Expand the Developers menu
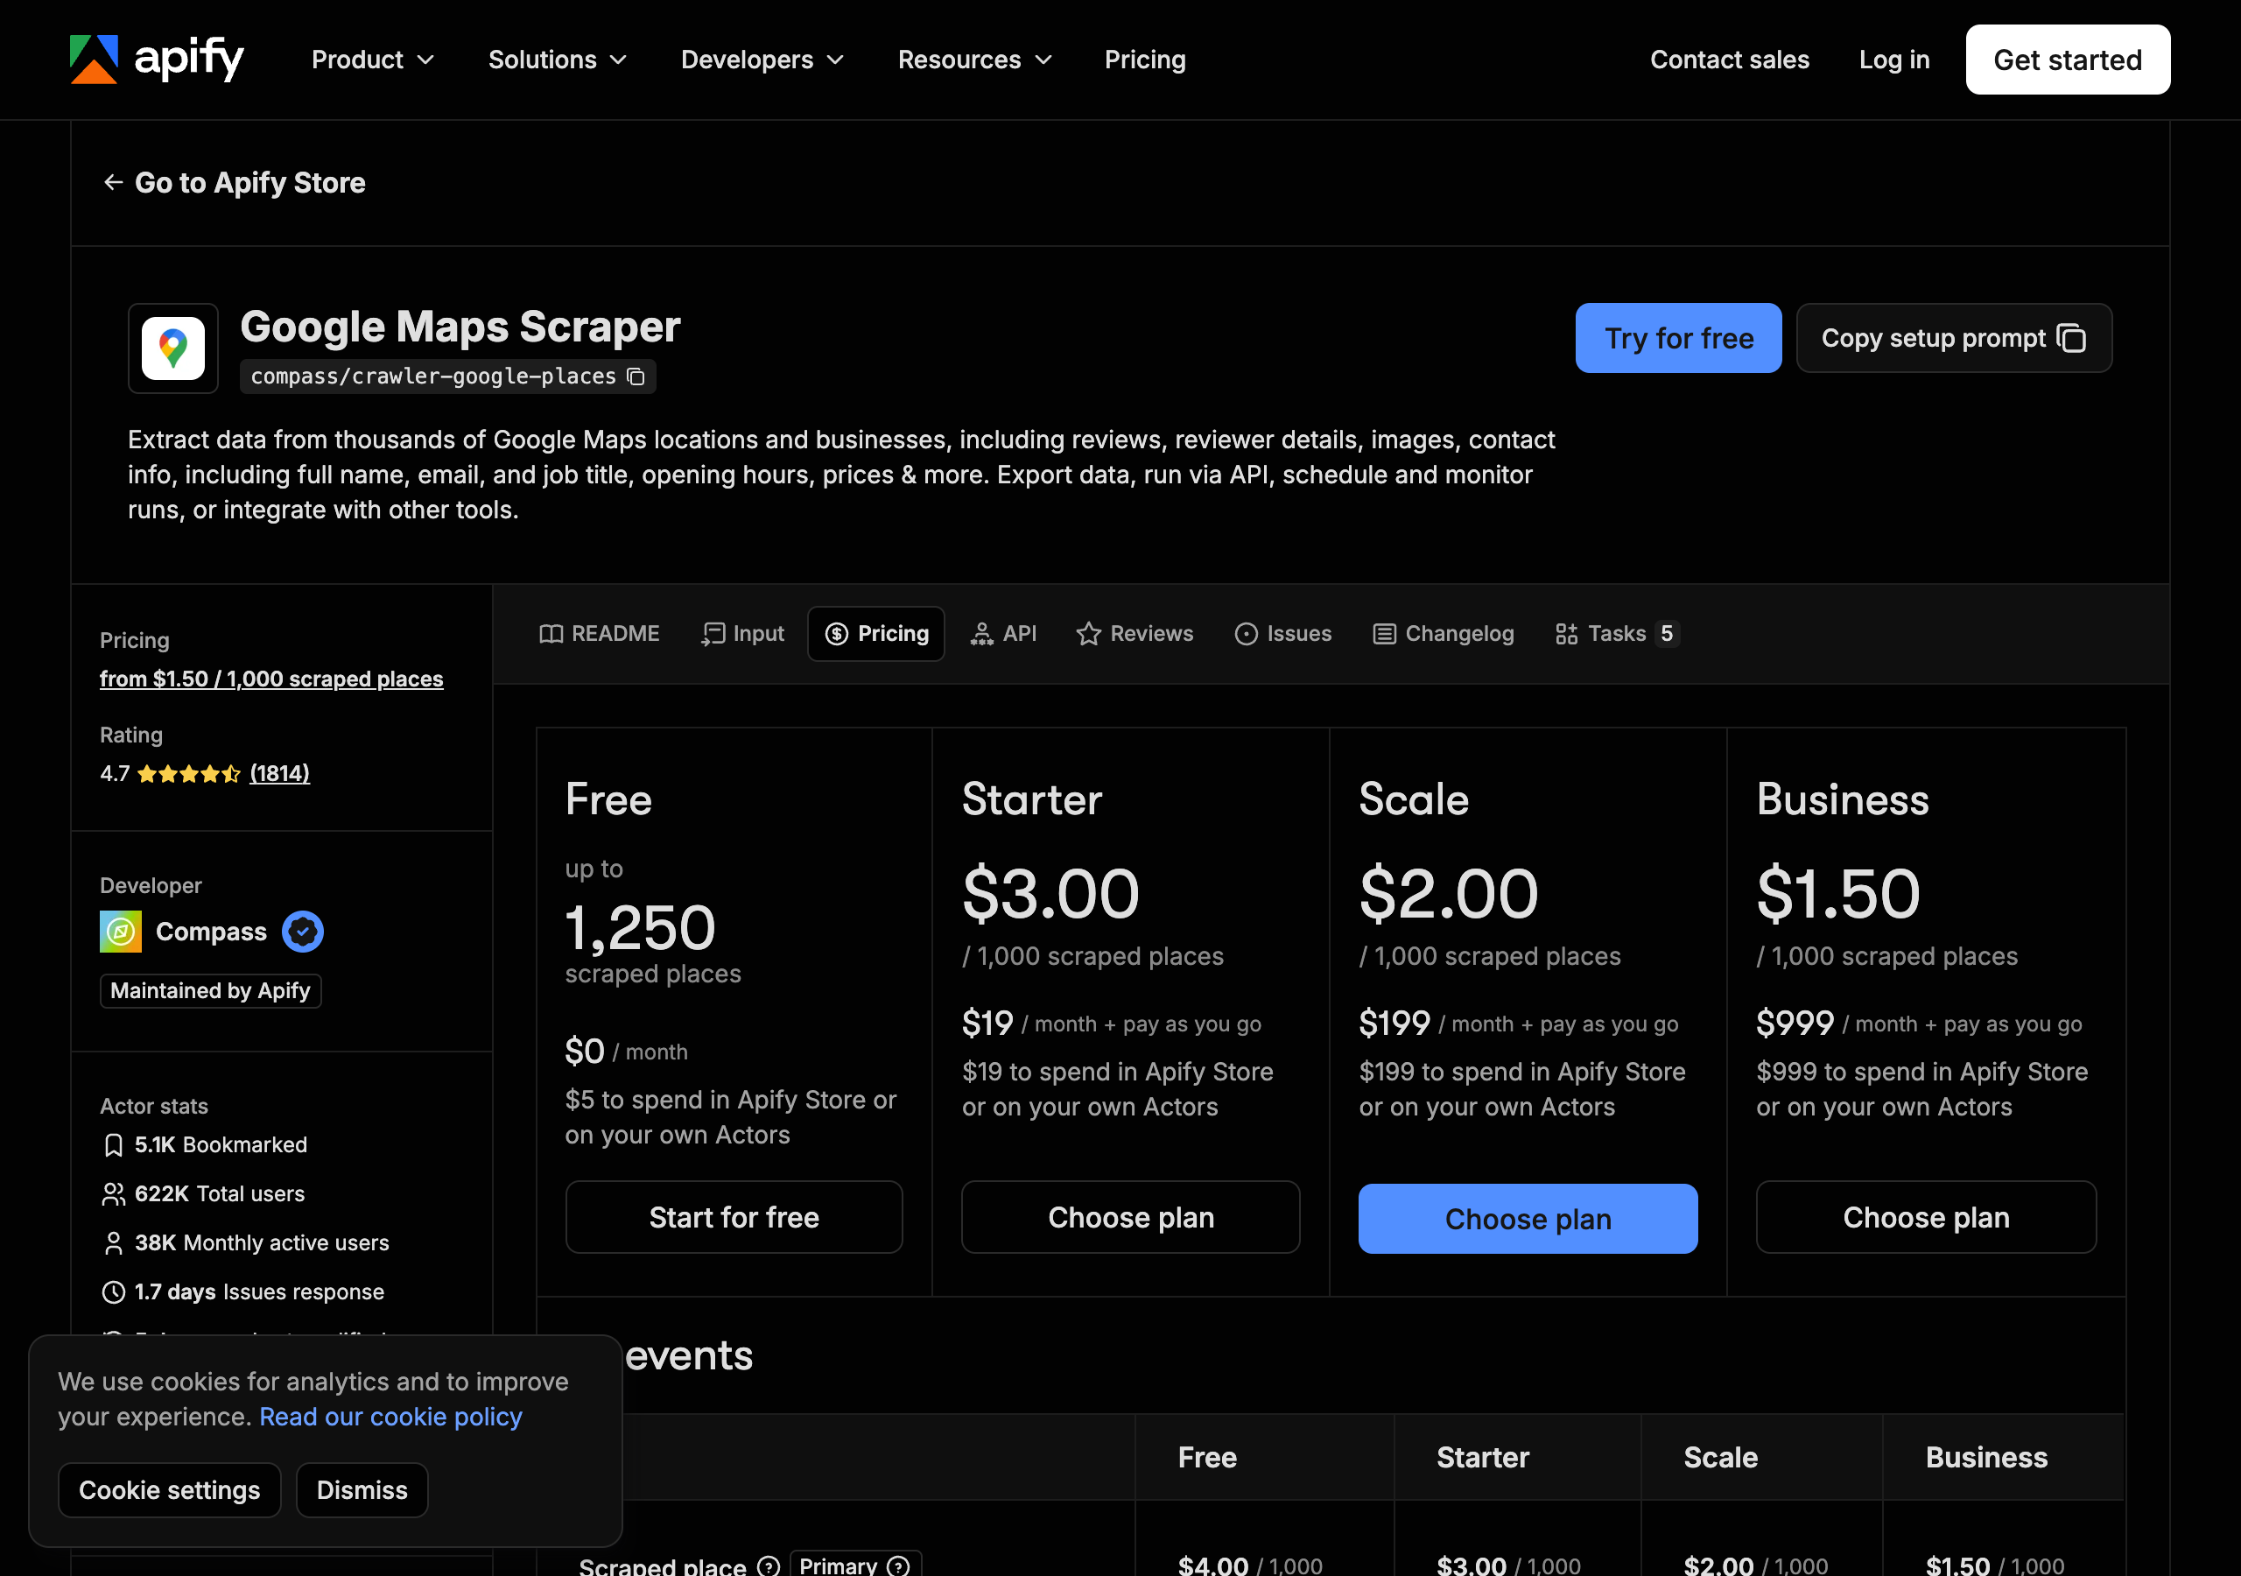 pyautogui.click(x=762, y=60)
